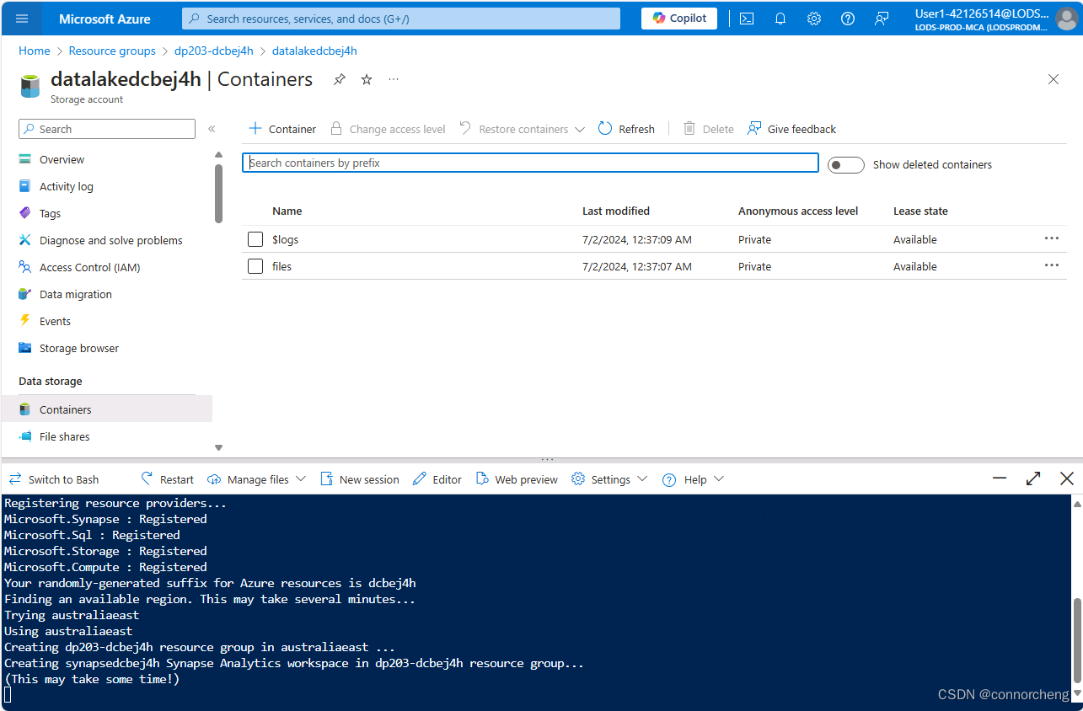Viewport: 1083px width, 711px height.
Task: Toggle Show deleted containers switch
Action: pos(845,164)
